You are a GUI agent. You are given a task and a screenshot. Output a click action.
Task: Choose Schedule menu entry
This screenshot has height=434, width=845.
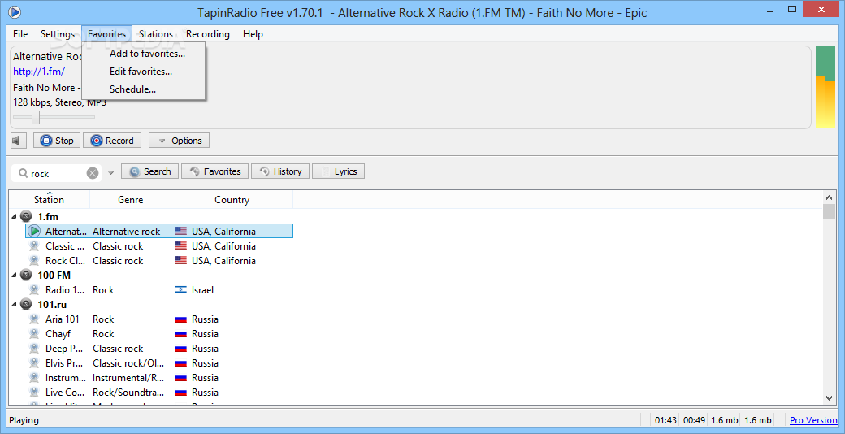coord(133,89)
